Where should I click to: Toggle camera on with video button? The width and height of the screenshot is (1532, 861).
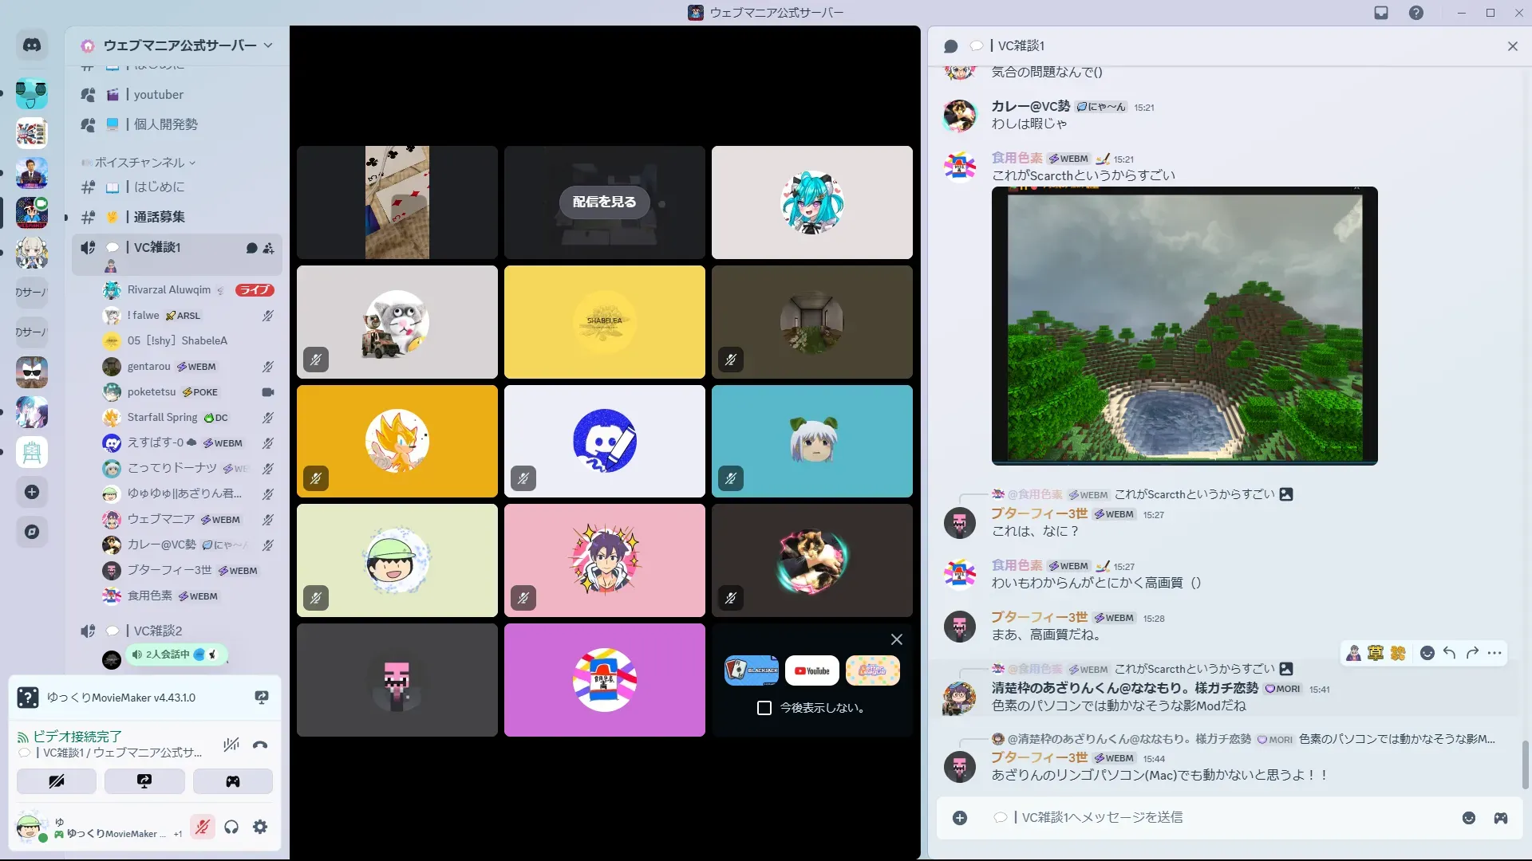(x=57, y=781)
